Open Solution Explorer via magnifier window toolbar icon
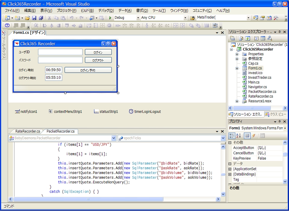 click(255, 18)
